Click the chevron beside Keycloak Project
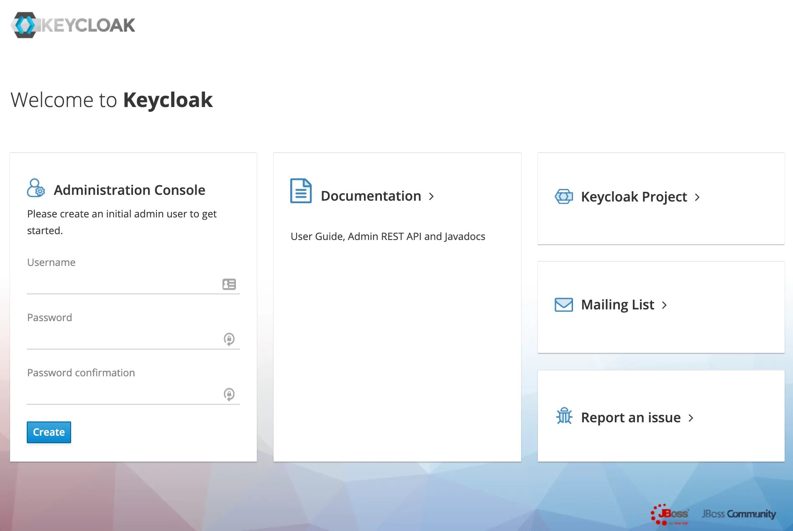This screenshot has height=531, width=793. (x=697, y=197)
